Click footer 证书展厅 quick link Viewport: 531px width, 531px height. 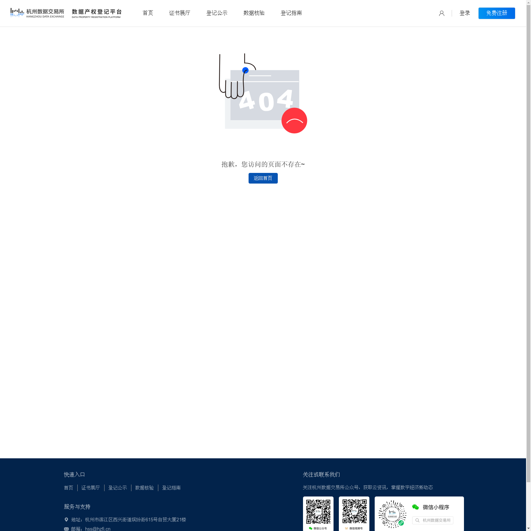(91, 488)
